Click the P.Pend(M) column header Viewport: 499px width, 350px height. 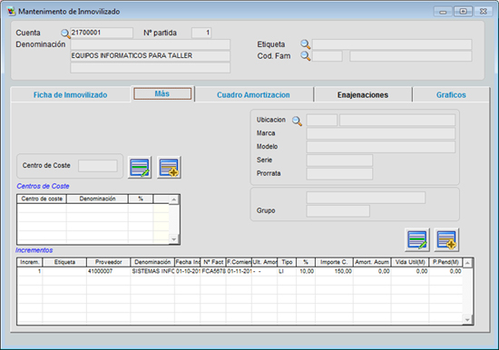click(x=445, y=262)
